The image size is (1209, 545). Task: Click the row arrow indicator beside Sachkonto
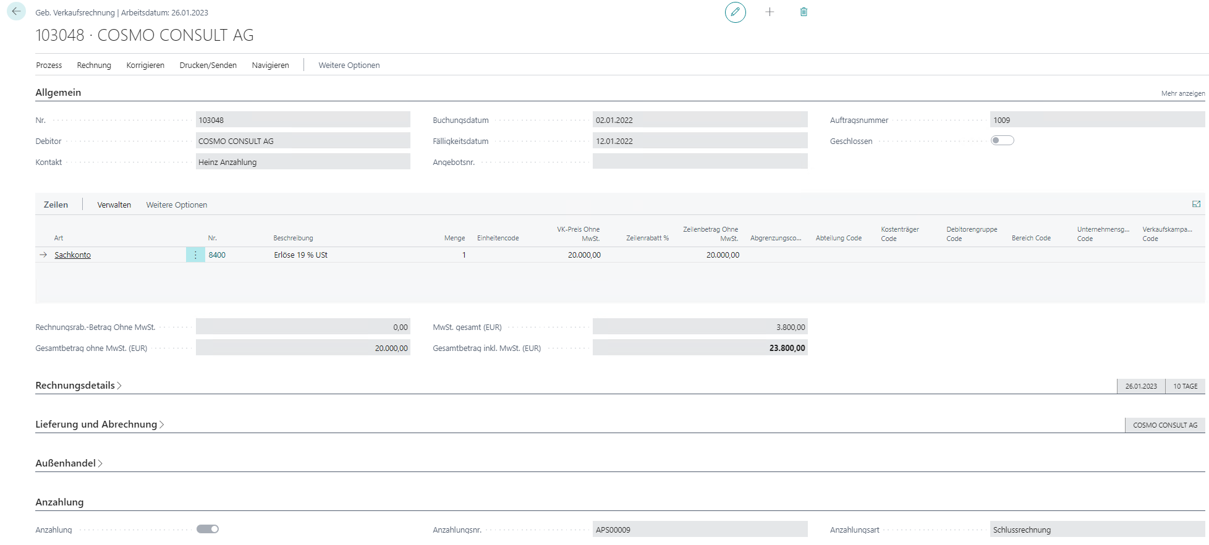(43, 255)
